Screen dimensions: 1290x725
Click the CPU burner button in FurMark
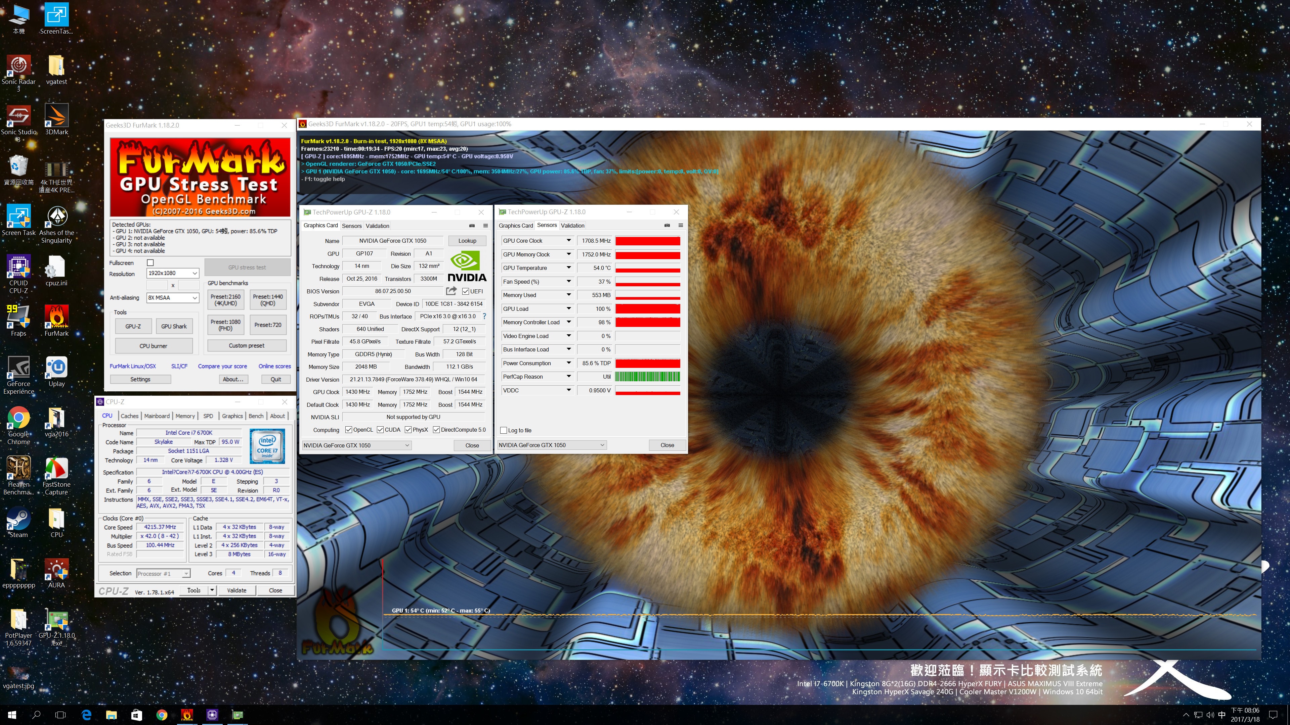pos(154,346)
